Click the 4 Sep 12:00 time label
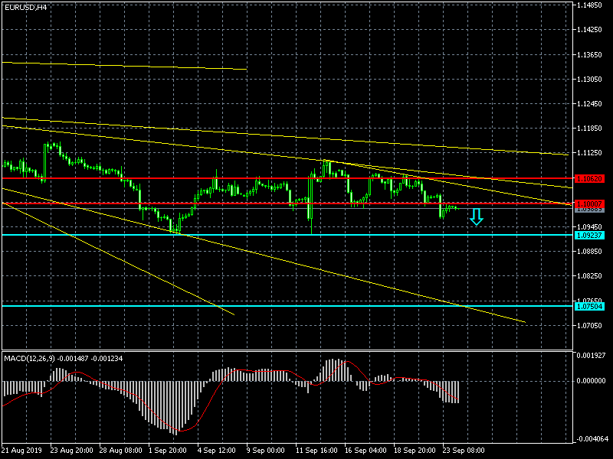 point(216,451)
